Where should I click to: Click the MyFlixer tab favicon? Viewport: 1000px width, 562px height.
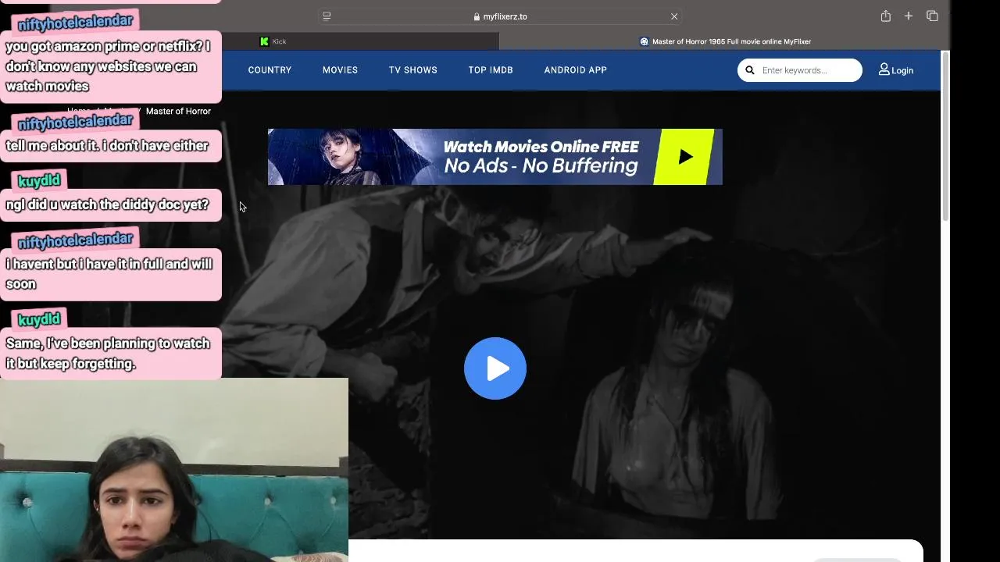point(644,41)
